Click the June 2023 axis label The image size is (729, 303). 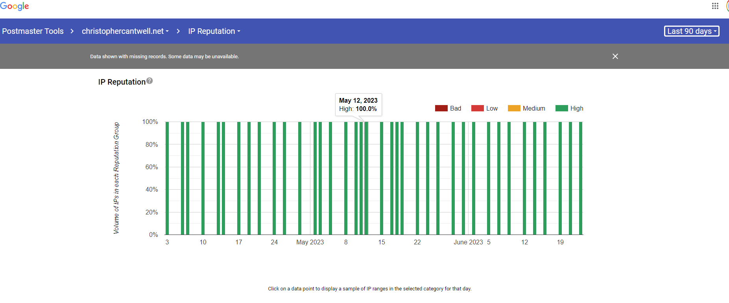pos(468,242)
